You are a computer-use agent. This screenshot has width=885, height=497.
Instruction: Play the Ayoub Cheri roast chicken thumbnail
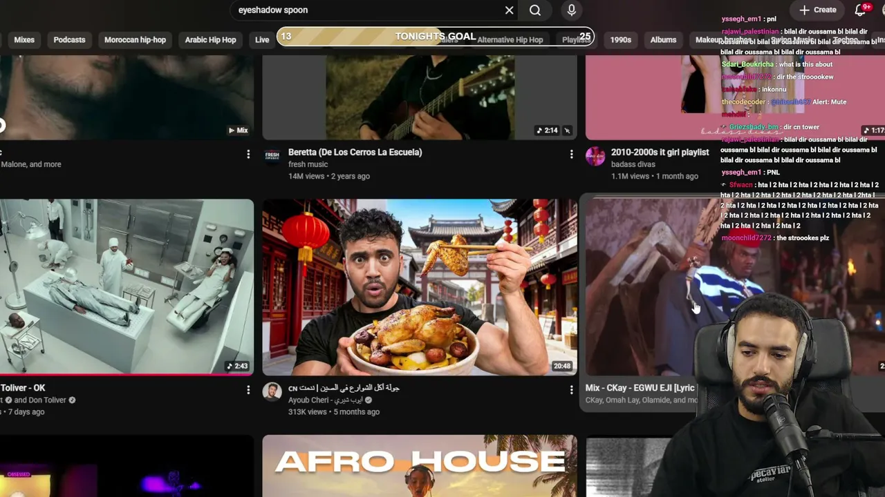click(x=420, y=287)
